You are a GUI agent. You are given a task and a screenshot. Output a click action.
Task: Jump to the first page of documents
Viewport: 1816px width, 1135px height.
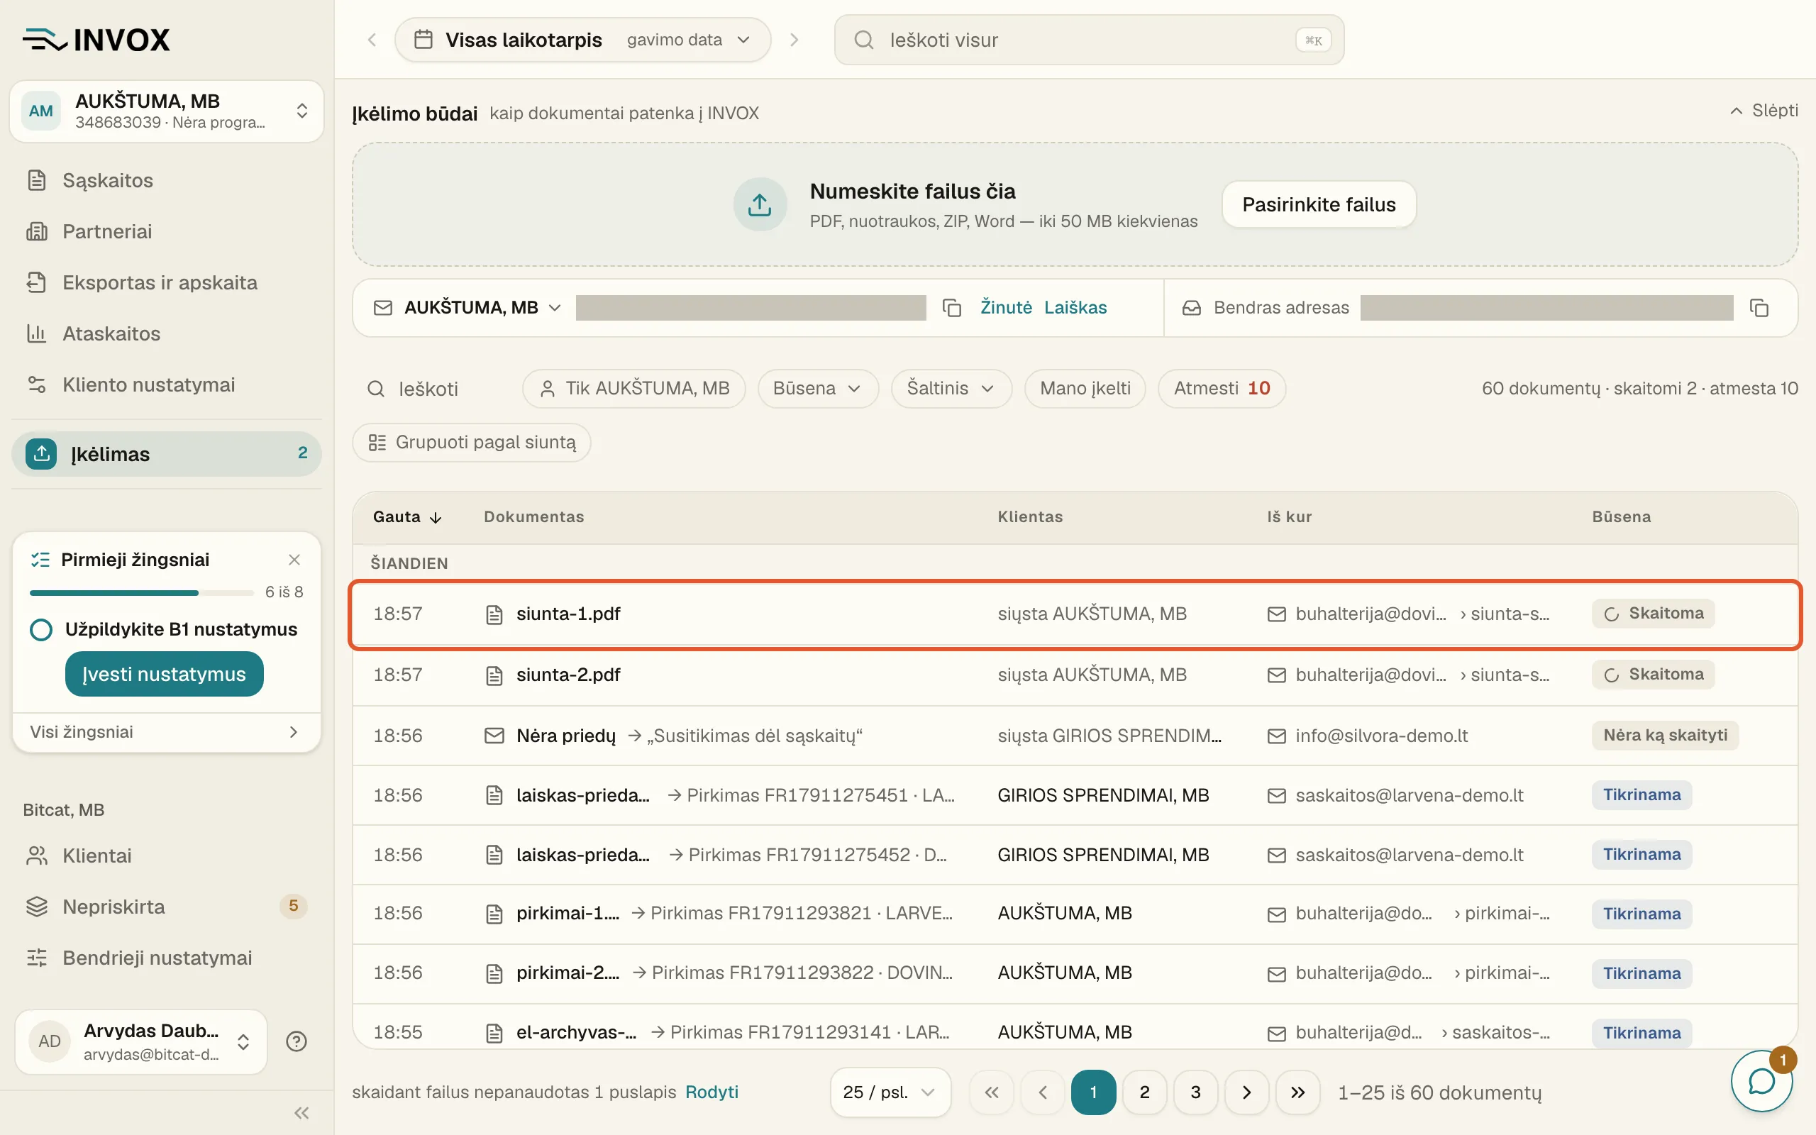coord(991,1092)
